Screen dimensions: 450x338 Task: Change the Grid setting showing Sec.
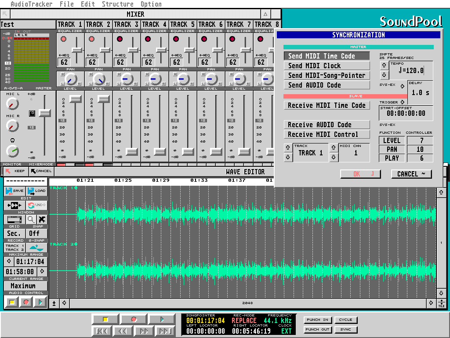click(15, 233)
